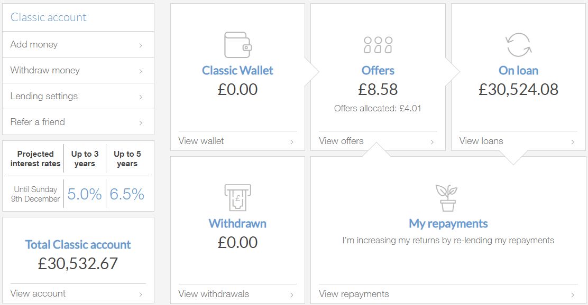
Task: Open the View account link
Action: pyautogui.click(x=78, y=293)
